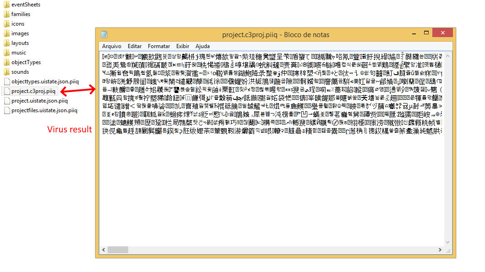Screen dimensions: 485x272
Task: Open the Ajuda menu
Action: tap(202, 46)
